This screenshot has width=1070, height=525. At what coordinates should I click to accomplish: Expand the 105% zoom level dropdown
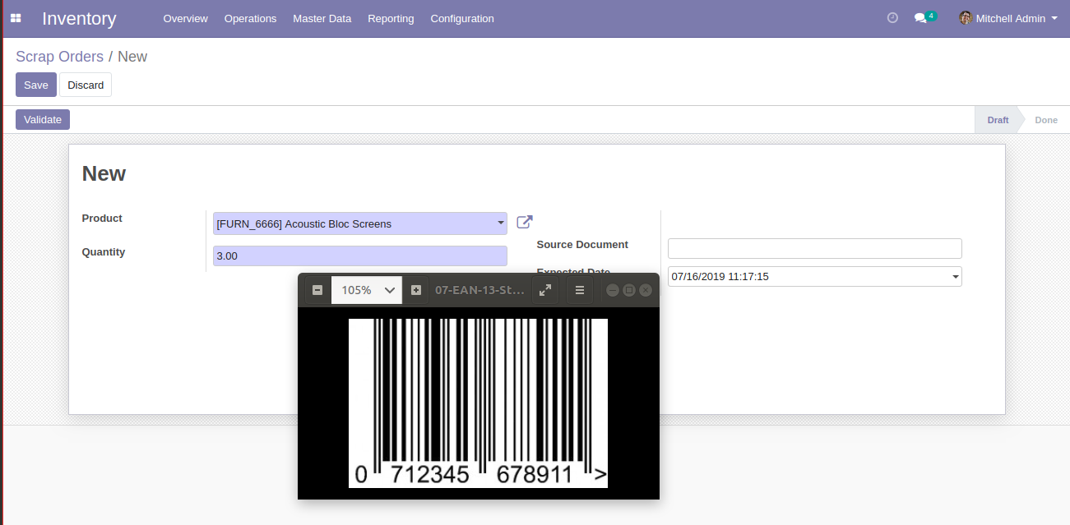pos(367,290)
